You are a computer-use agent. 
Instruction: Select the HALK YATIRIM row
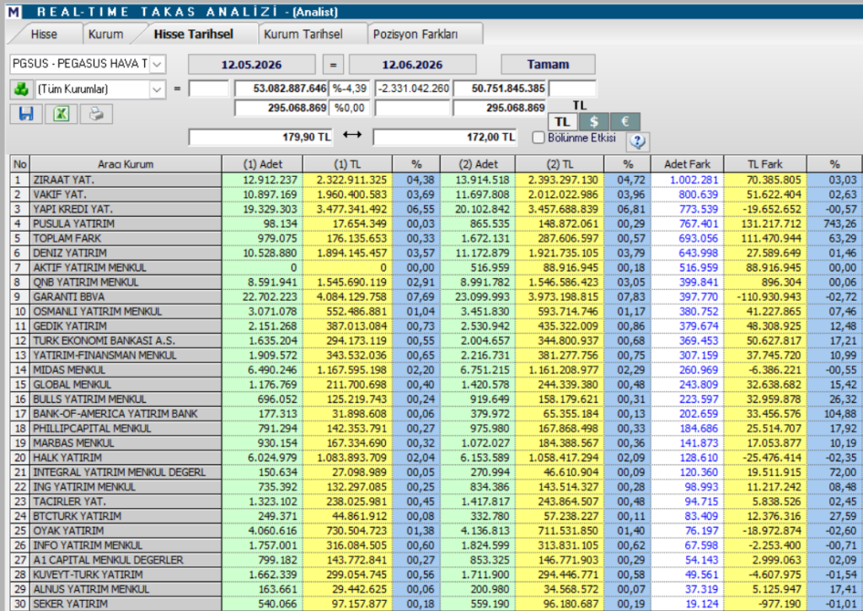pos(436,458)
